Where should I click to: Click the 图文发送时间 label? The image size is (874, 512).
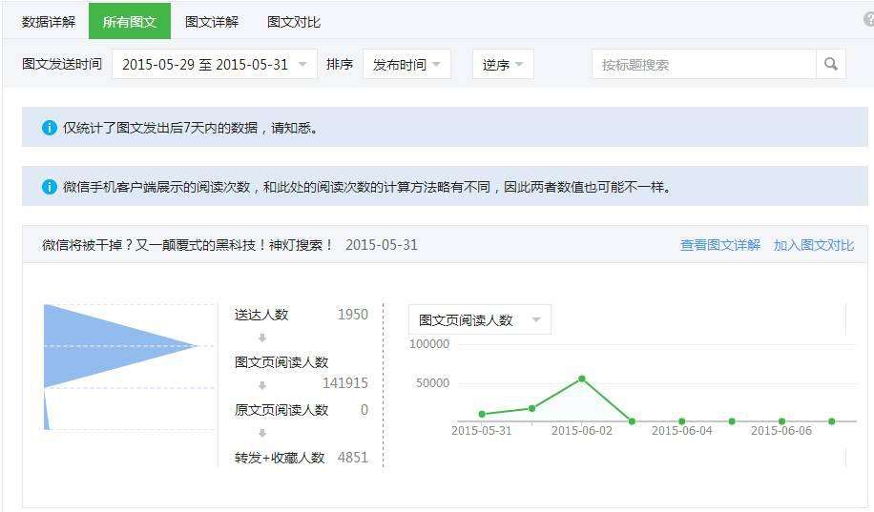[62, 64]
